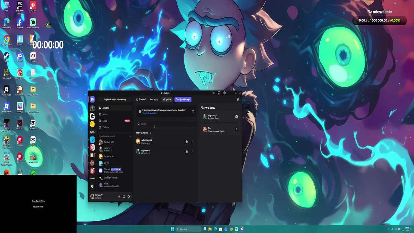Open the taskbar clock and date
Image resolution: width=414 pixels, height=233 pixels.
[406, 229]
